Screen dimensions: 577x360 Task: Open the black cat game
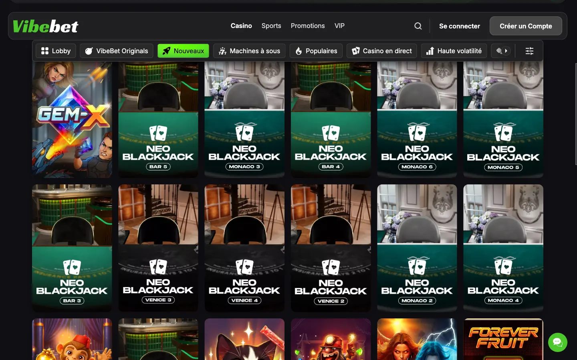(244, 339)
